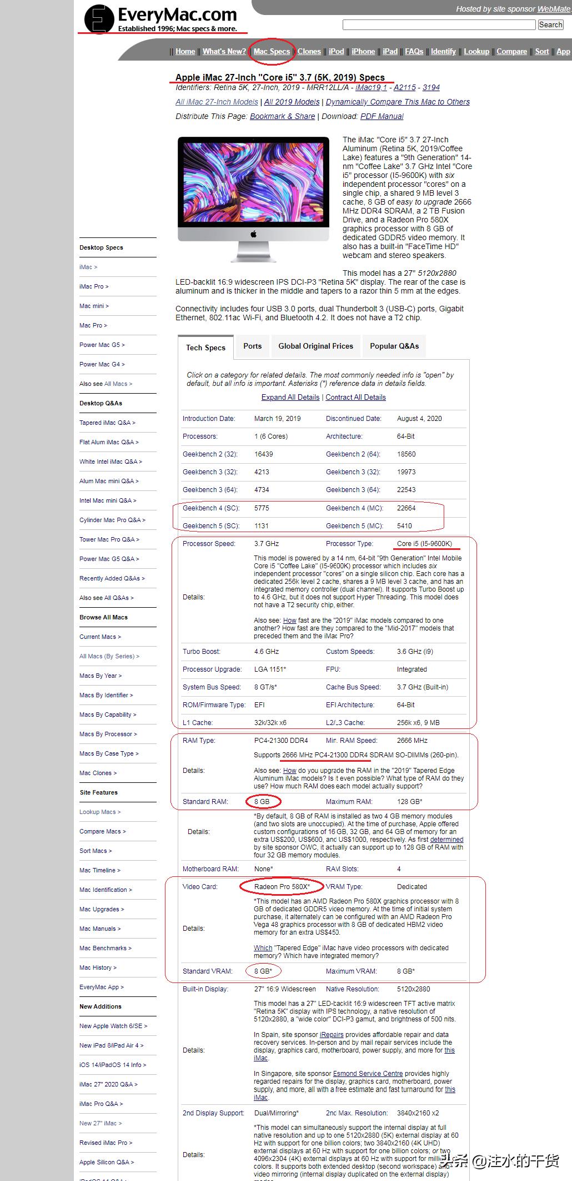This screenshot has width=572, height=1181.
Task: Open sidebar link Mac Timeline
Action: [x=100, y=870]
